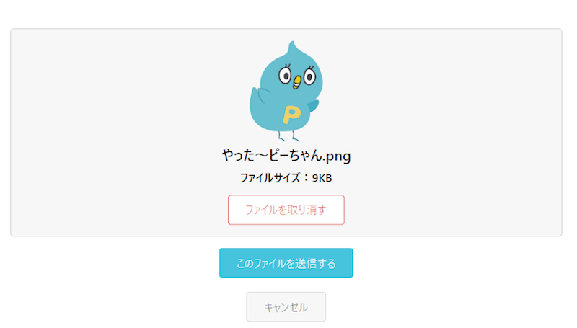Image resolution: width=577 pixels, height=328 pixels.
Task: Click the 9KB file size value
Action: pos(322,178)
